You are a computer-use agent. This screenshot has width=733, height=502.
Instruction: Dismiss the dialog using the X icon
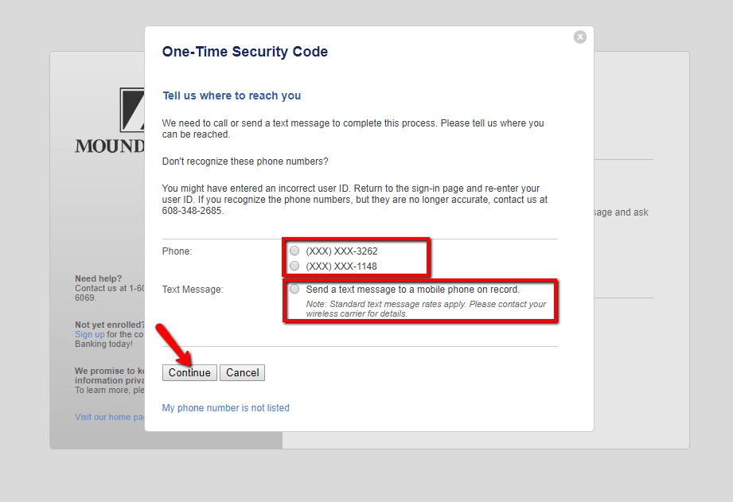pyautogui.click(x=580, y=37)
